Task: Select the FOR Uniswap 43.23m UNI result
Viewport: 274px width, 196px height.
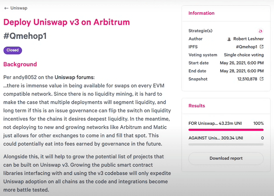Action: pyautogui.click(x=226, y=124)
